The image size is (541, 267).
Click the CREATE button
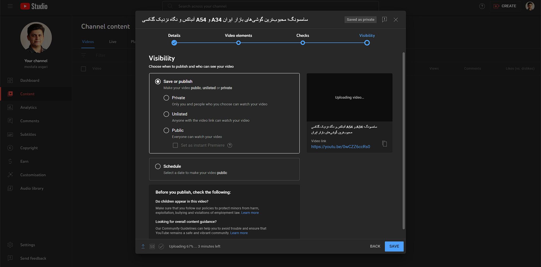tap(505, 6)
